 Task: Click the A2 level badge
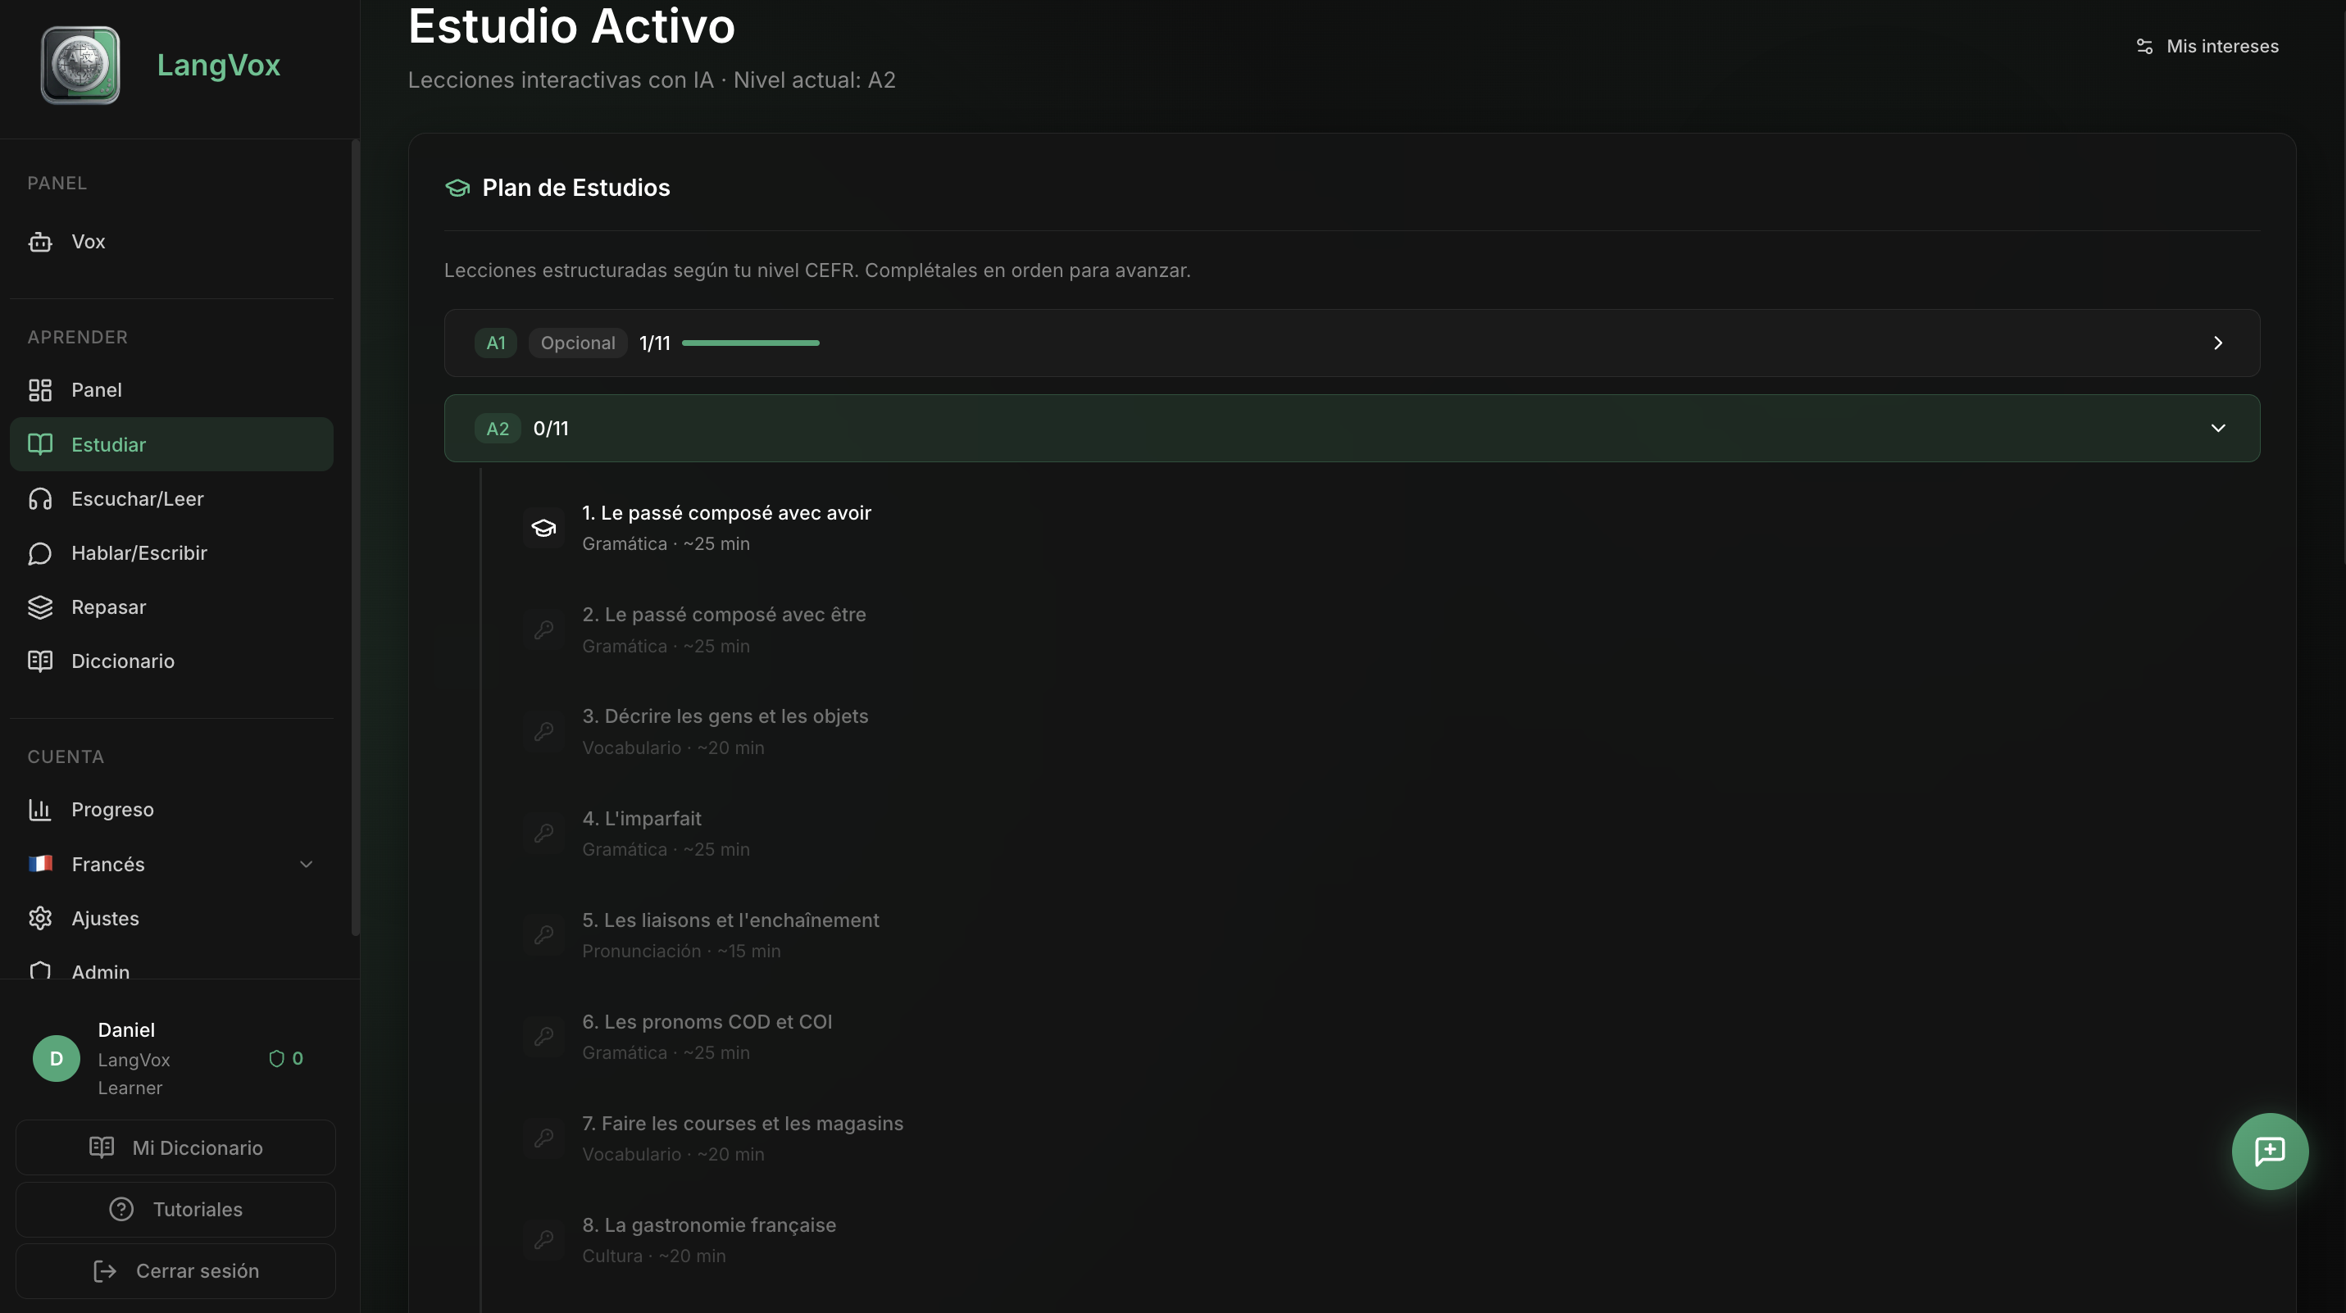(x=498, y=428)
